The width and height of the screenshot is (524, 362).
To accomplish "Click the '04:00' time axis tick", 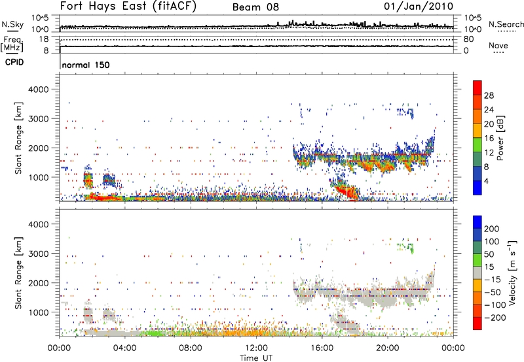I will tap(125, 348).
